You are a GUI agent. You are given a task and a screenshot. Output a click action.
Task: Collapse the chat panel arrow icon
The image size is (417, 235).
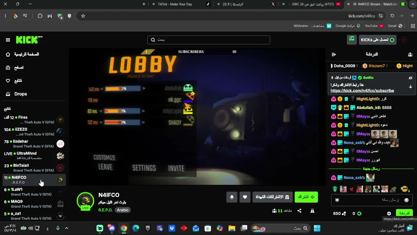(334, 55)
